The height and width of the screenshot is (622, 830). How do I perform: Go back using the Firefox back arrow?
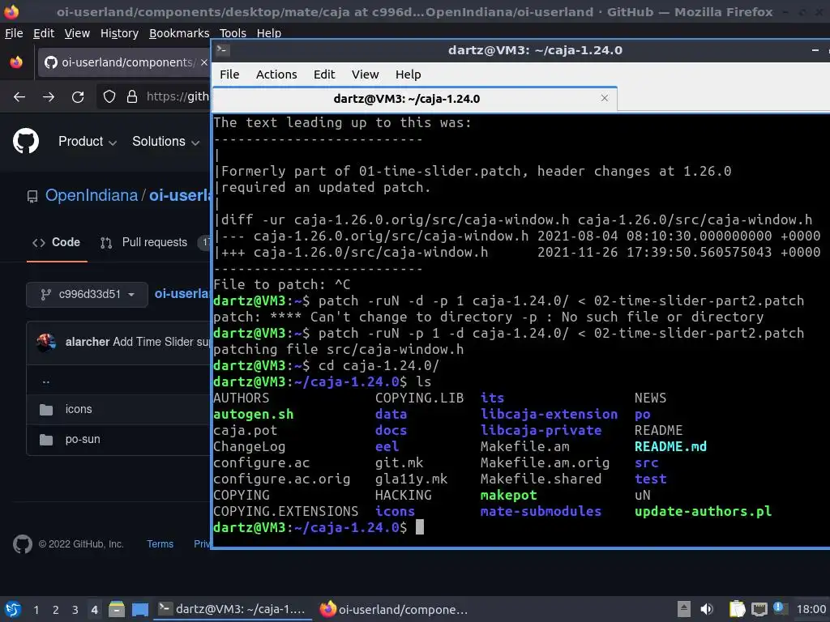click(x=19, y=97)
